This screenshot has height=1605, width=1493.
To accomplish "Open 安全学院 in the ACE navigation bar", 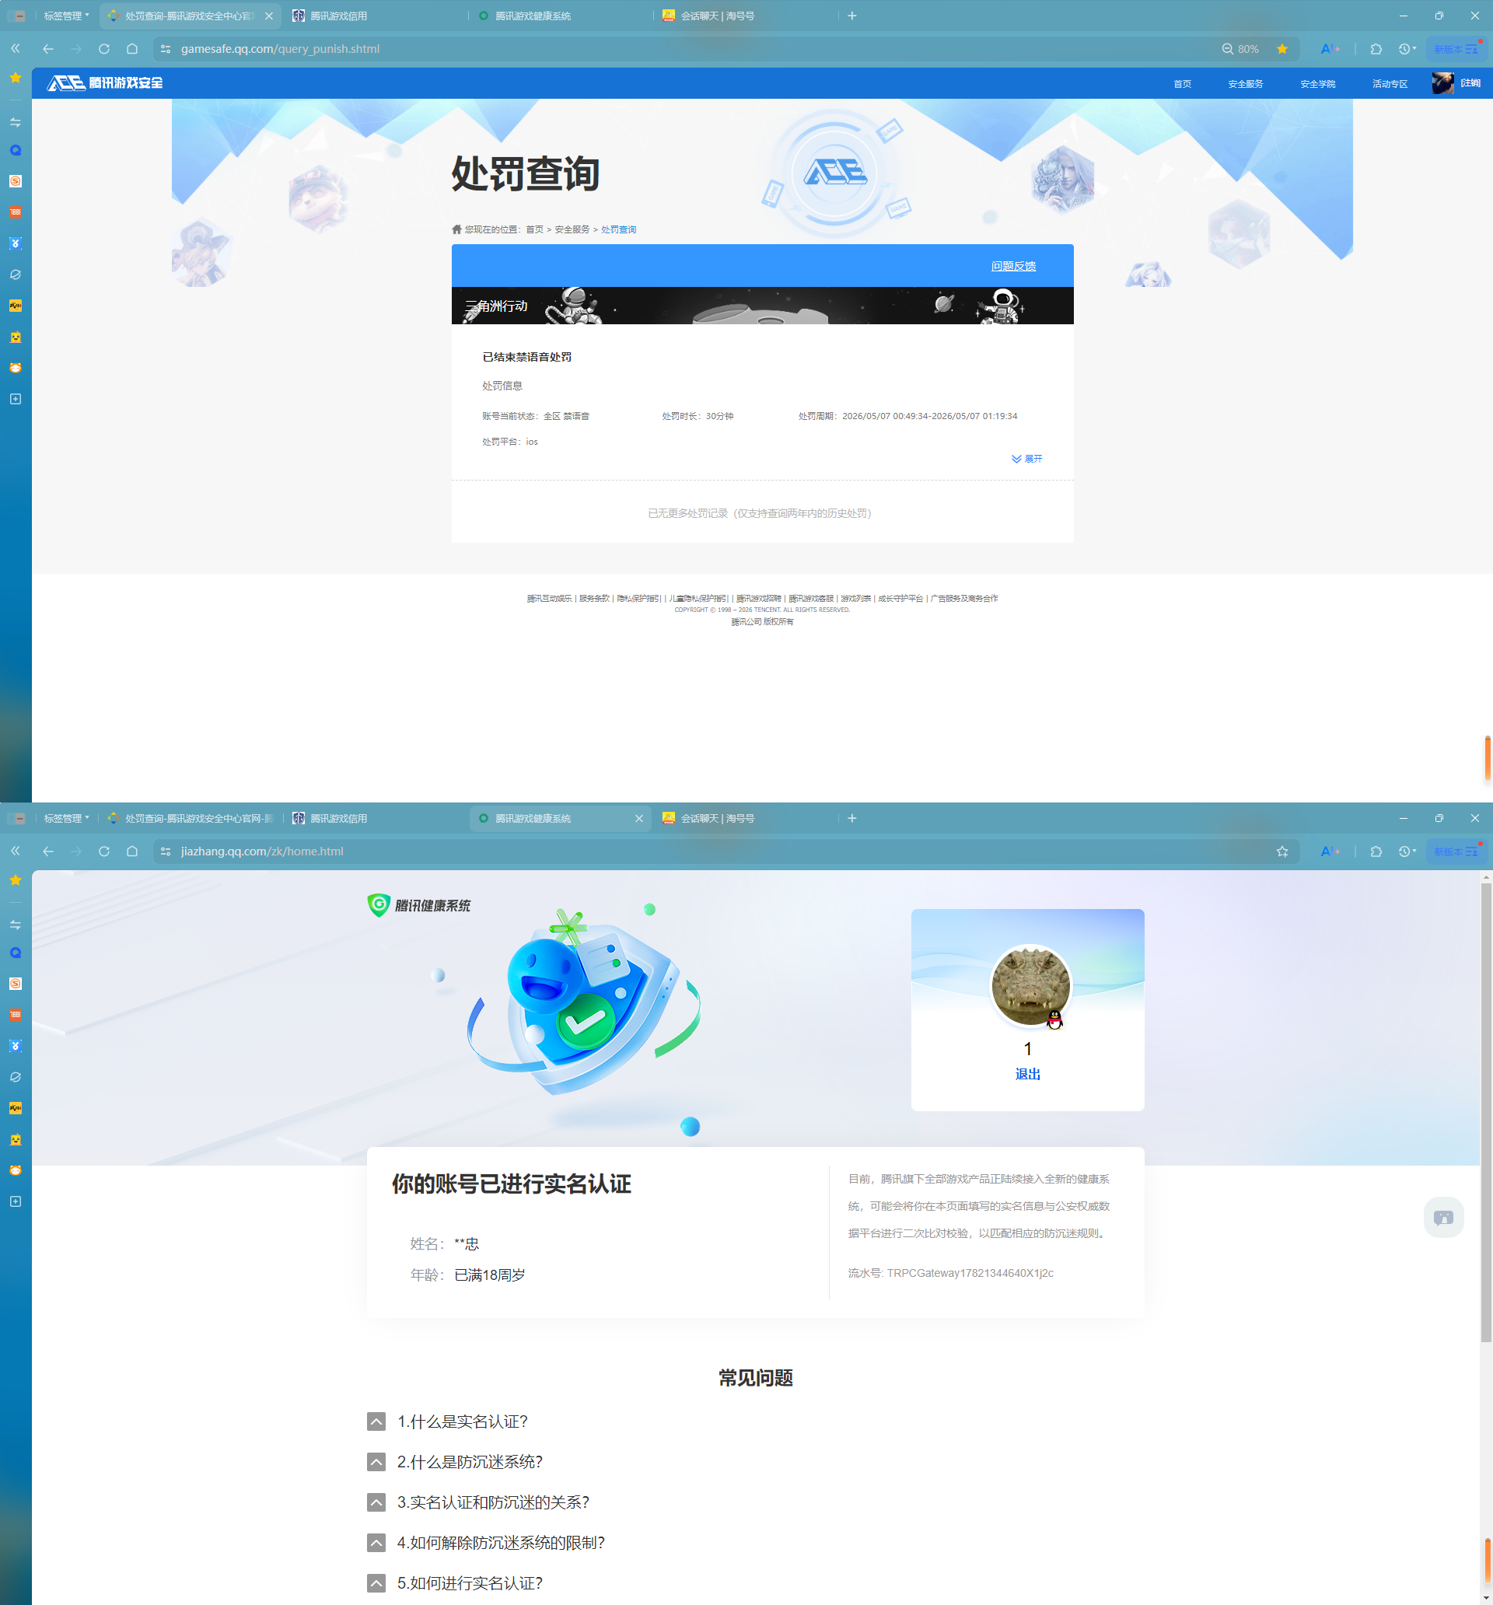I will pos(1318,84).
